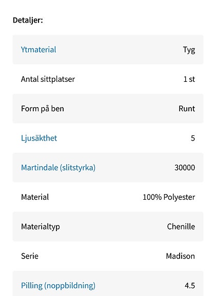Click the Form på ben label

pyautogui.click(x=43, y=109)
